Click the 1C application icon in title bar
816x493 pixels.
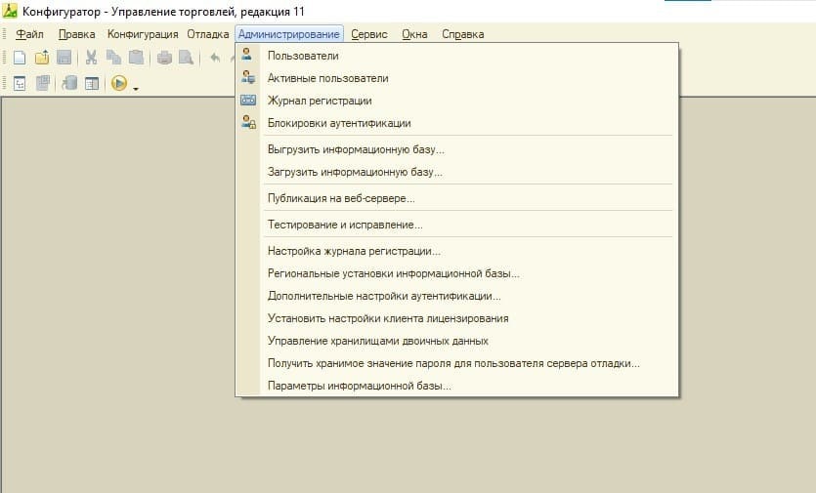point(10,11)
